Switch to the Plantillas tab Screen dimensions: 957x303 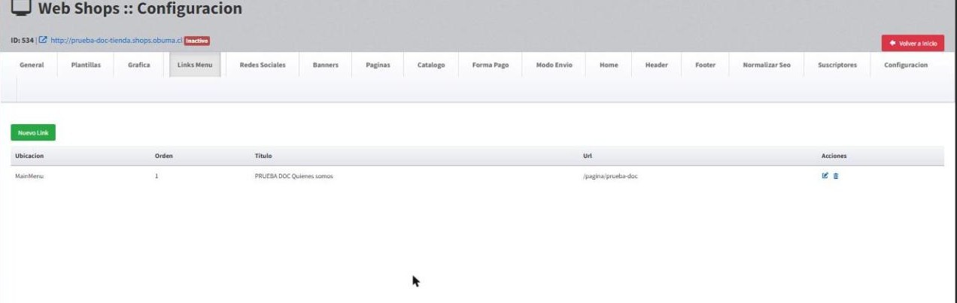click(86, 65)
